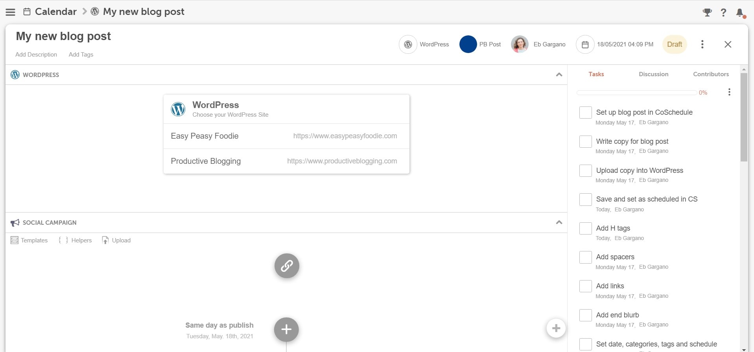Click Upload copy into WordPress task title
The width and height of the screenshot is (754, 352).
(x=640, y=170)
